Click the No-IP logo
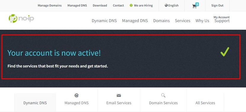The width and height of the screenshot is (246, 112). (21, 19)
